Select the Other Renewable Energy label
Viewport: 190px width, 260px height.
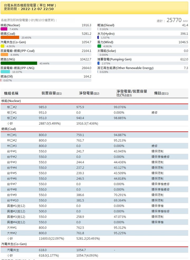click(x=125, y=68)
